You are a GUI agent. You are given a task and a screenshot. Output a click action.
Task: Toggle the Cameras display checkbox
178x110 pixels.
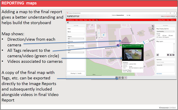(157, 37)
